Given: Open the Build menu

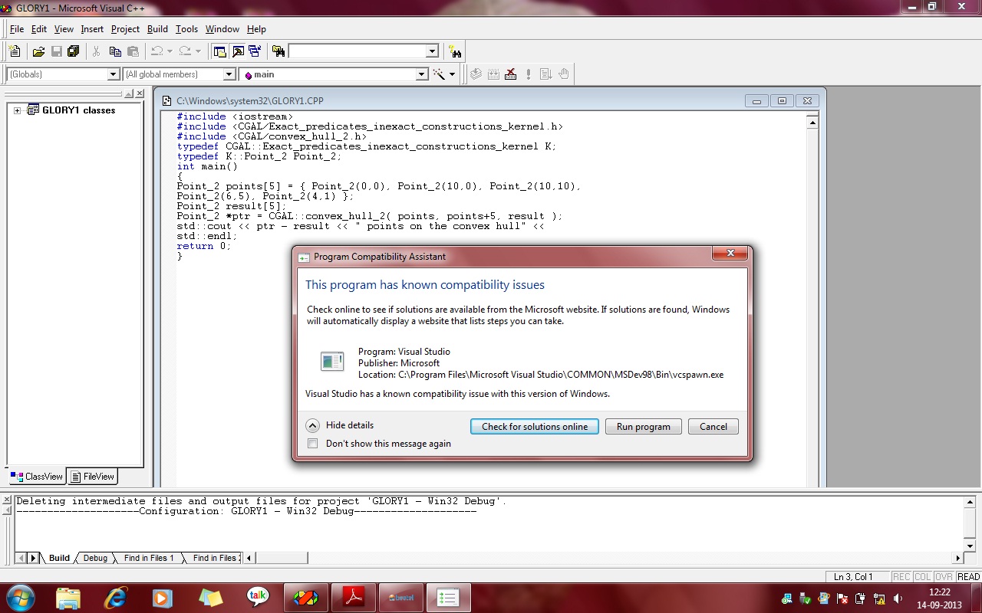Looking at the screenshot, I should click(x=157, y=29).
